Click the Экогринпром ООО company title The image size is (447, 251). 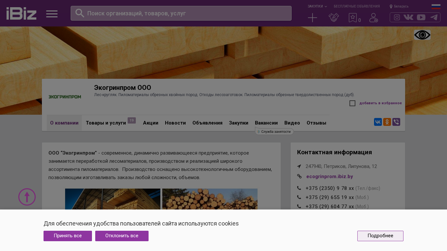pyautogui.click(x=123, y=88)
